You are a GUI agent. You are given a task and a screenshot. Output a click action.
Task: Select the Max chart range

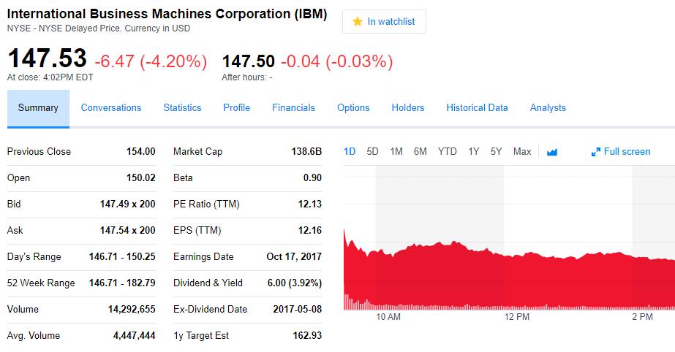coord(522,152)
